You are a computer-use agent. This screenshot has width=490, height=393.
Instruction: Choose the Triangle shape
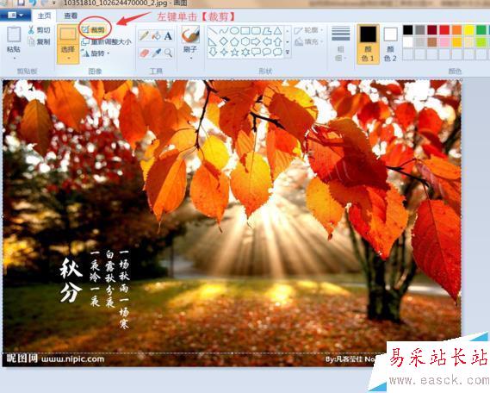click(277, 31)
